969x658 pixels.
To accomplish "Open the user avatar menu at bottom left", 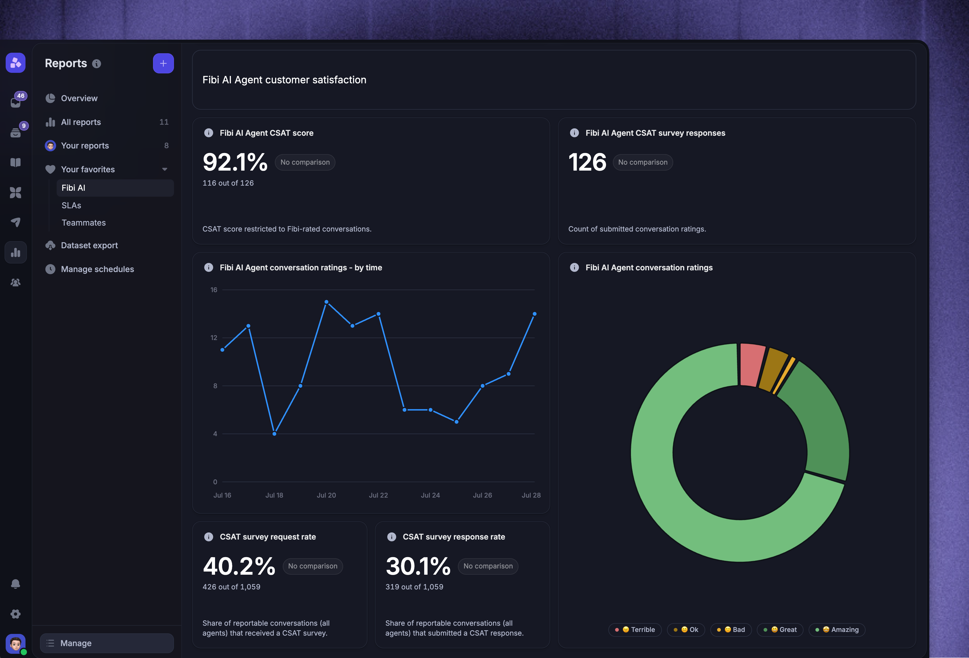I will (x=16, y=643).
